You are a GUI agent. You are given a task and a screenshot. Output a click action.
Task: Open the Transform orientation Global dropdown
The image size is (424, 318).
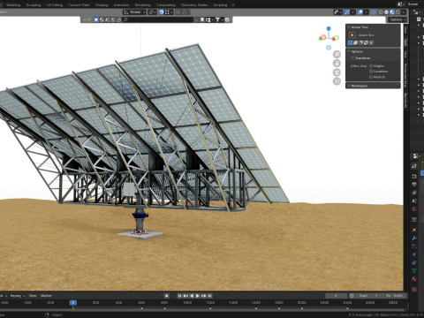(x=134, y=12)
